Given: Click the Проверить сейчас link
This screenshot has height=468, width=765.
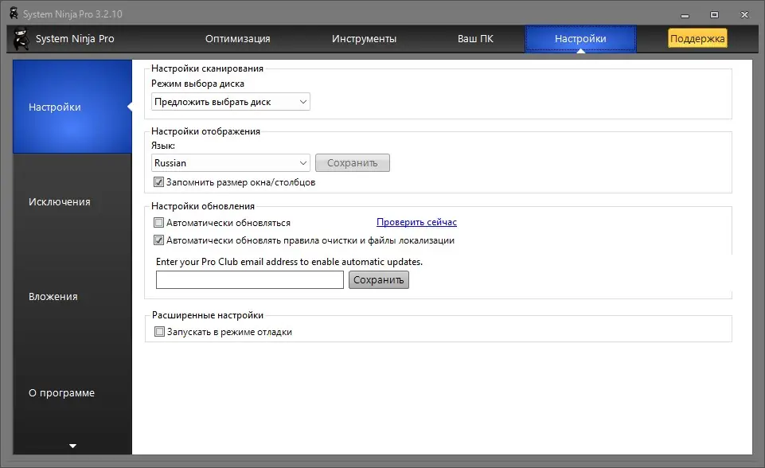Looking at the screenshot, I should coord(416,222).
